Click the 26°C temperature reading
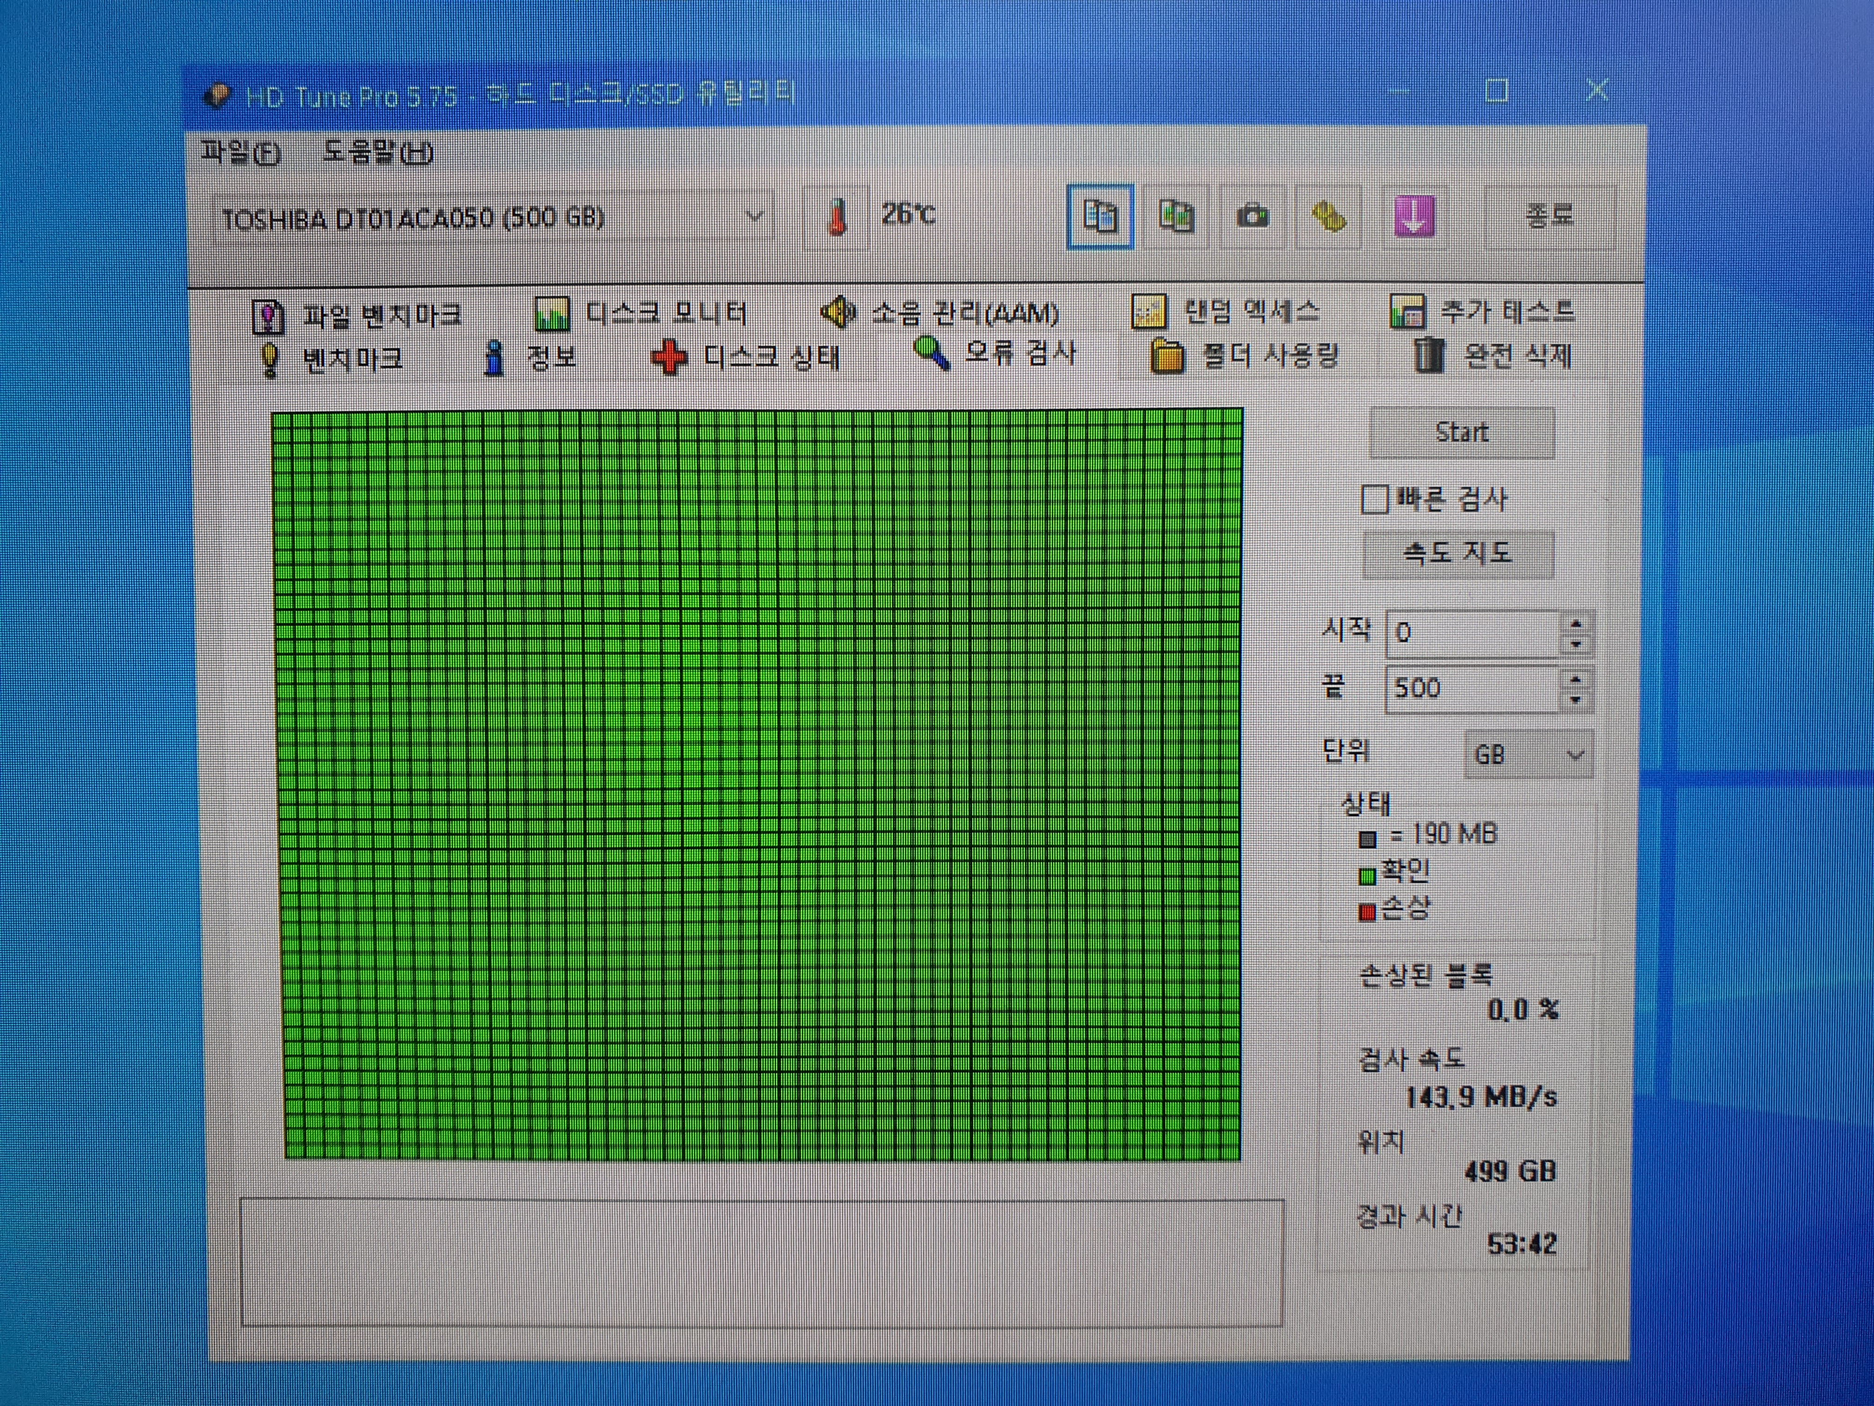 click(x=908, y=213)
